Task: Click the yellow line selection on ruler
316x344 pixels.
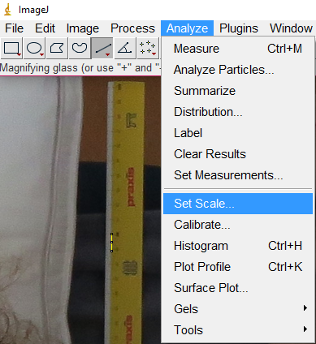Action: 111,243
